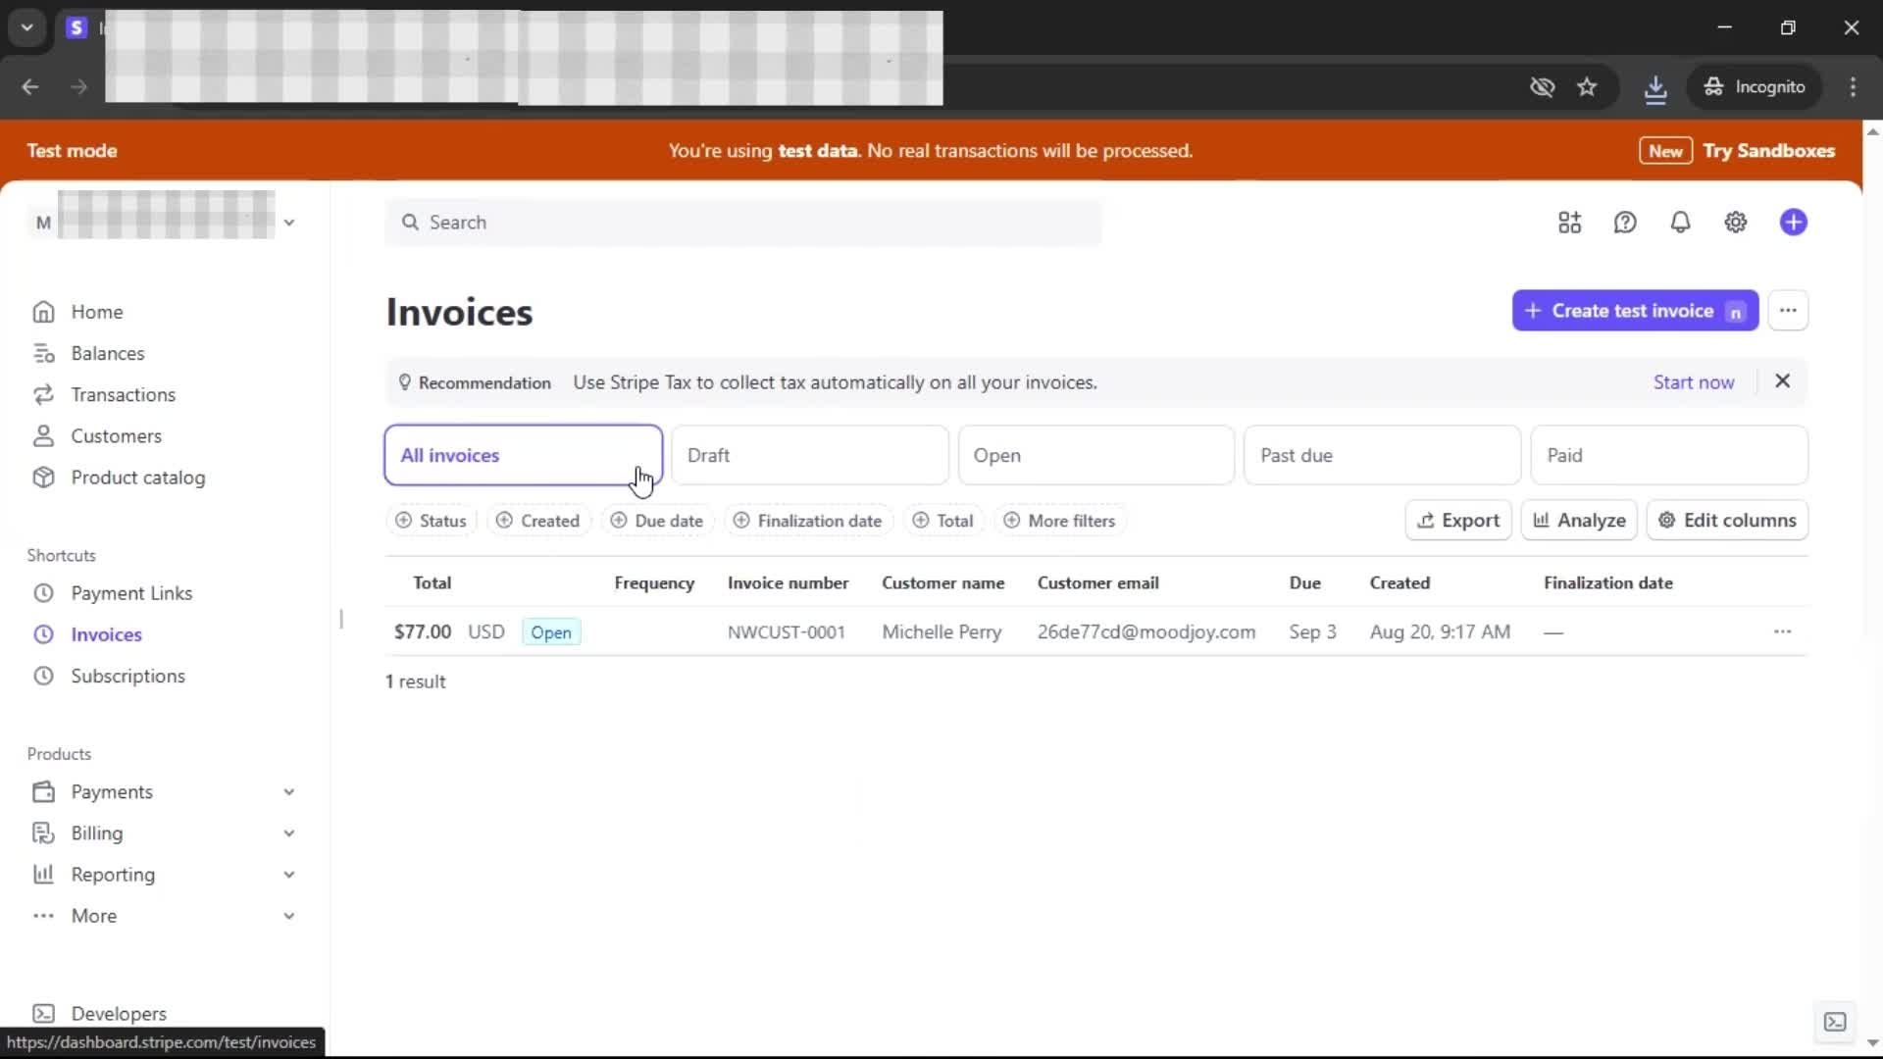Expand the Billing section chevron

click(x=288, y=832)
